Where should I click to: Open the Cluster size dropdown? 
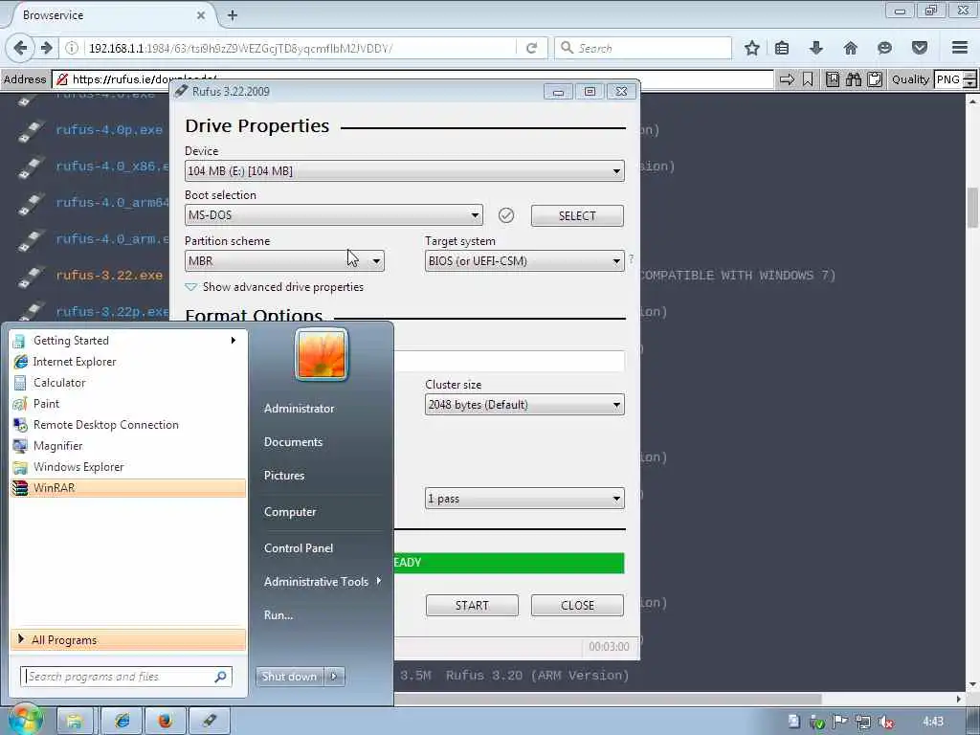tap(524, 405)
